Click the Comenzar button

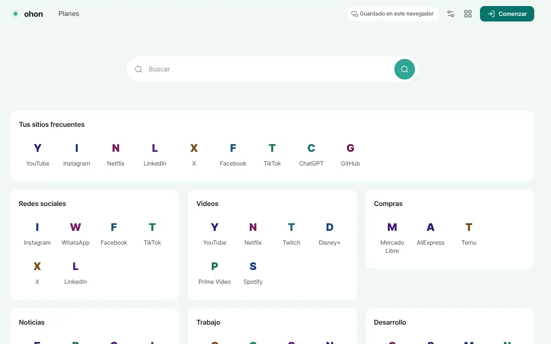pyautogui.click(x=507, y=14)
